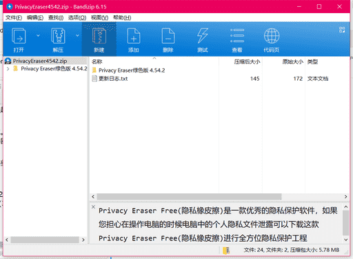Maximize the Bandizip window
Viewport: 353px width, 259px height.
(x=319, y=7)
